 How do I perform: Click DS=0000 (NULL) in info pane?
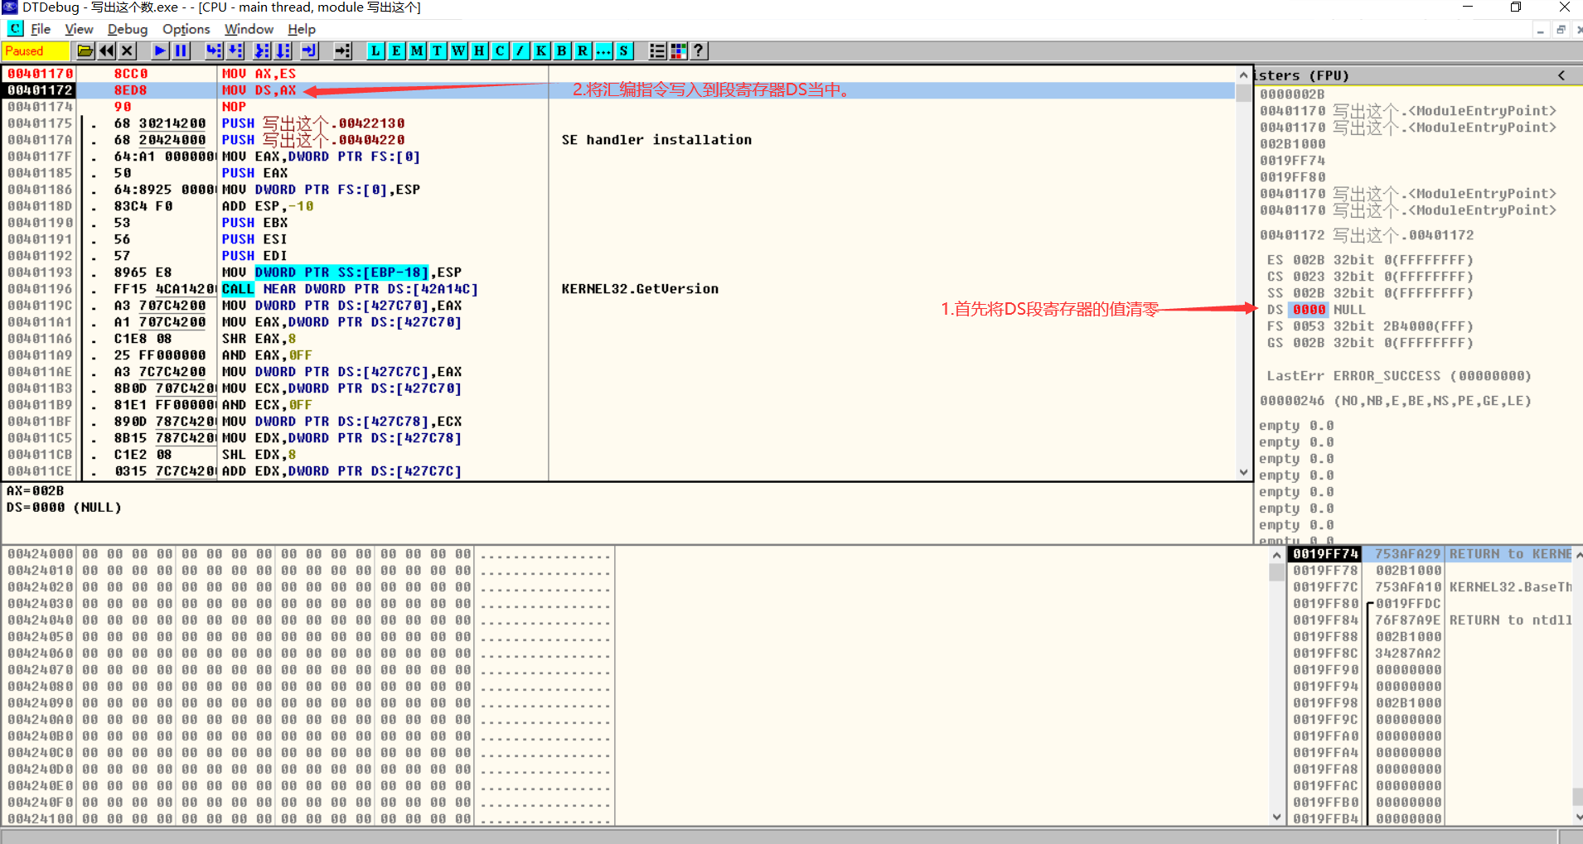64,508
